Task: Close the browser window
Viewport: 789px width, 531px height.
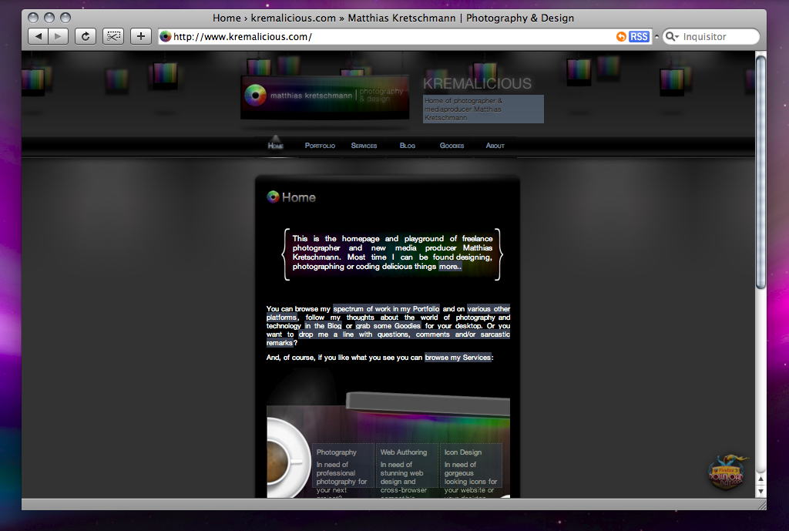Action: [33, 18]
